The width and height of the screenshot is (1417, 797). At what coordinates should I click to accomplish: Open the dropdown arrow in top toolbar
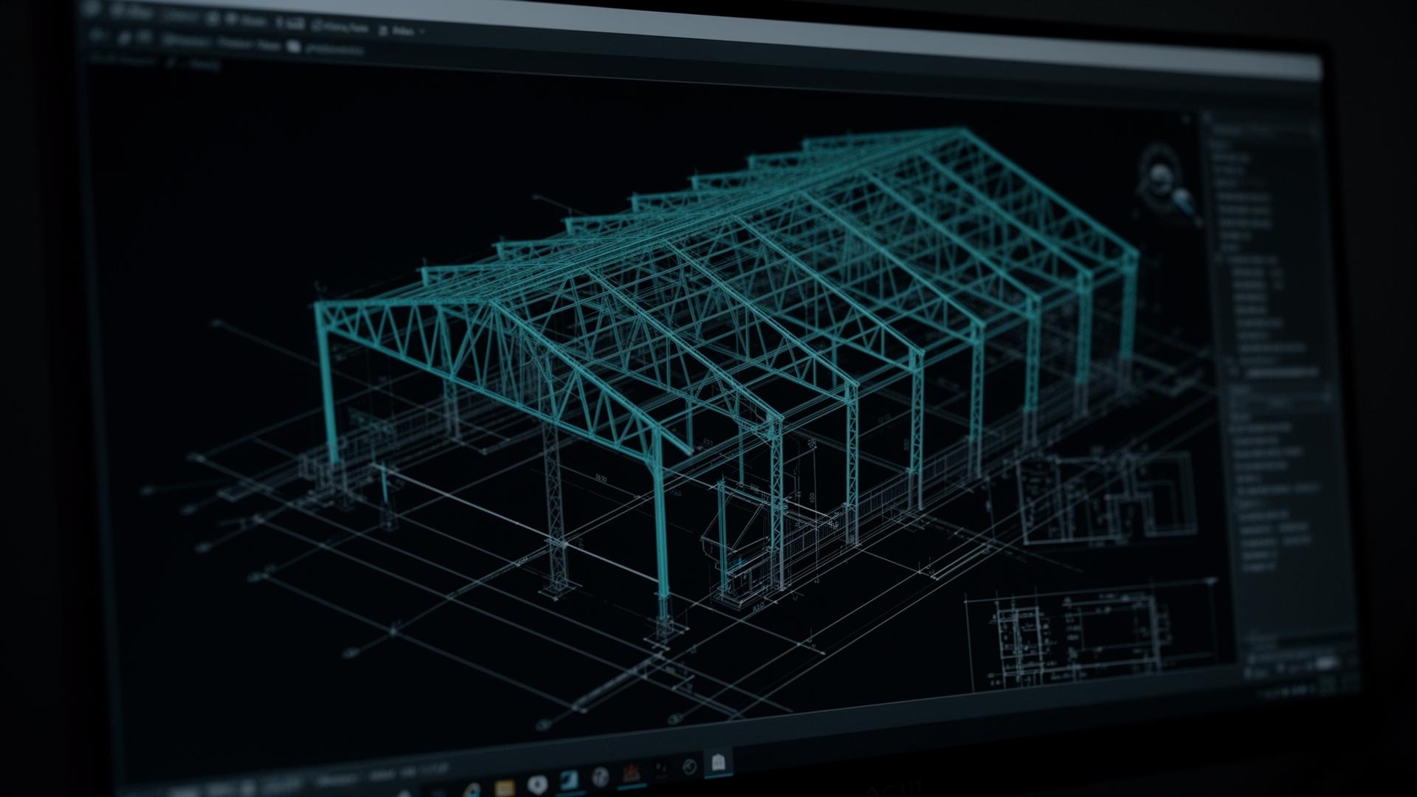422,32
